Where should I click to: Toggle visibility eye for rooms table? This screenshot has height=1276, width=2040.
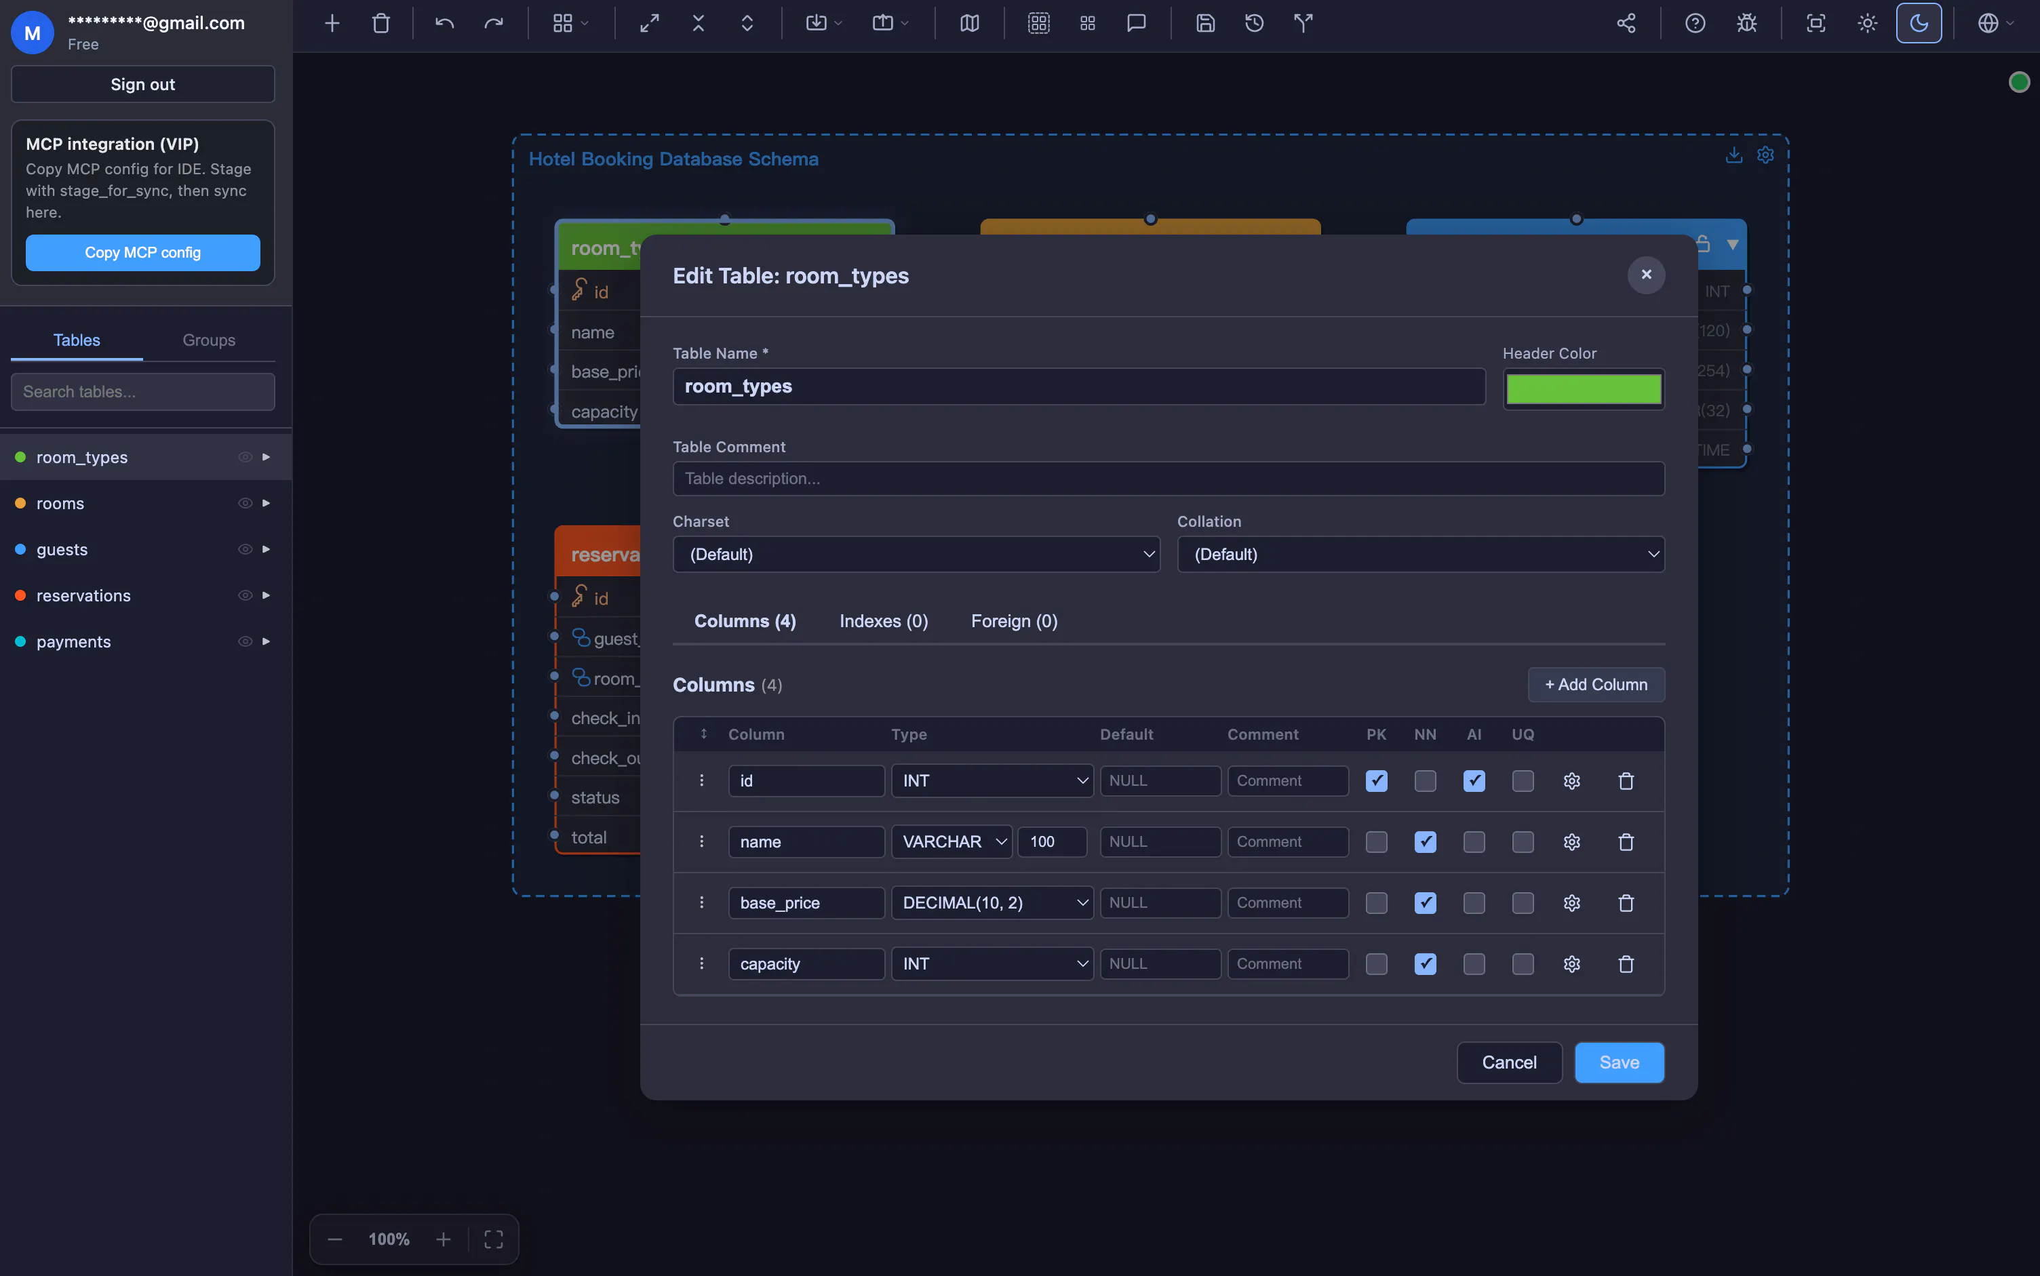[245, 504]
